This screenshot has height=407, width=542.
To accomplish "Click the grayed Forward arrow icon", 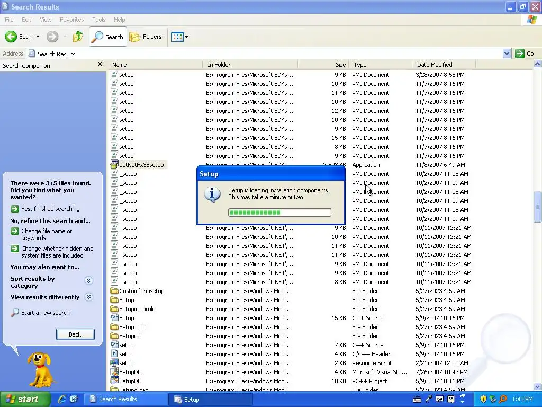I will [52, 37].
